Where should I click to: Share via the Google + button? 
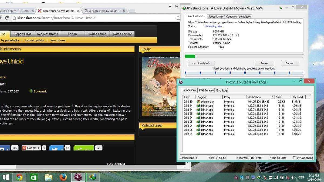click(31, 148)
